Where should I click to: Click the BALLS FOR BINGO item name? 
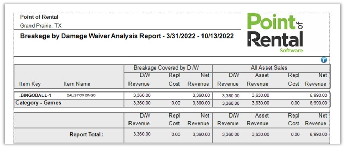(x=81, y=96)
